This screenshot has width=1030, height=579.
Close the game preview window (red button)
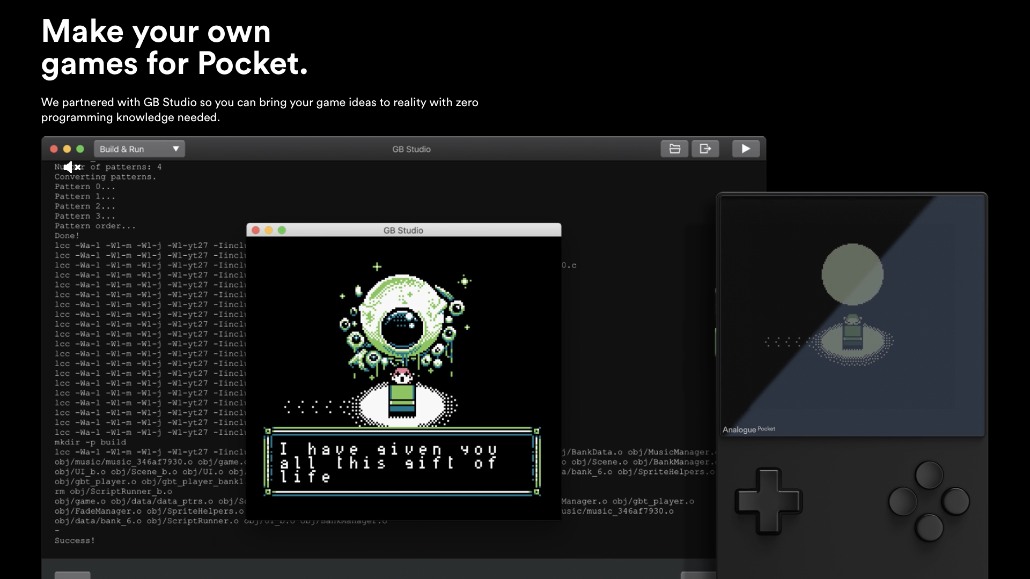tap(256, 230)
